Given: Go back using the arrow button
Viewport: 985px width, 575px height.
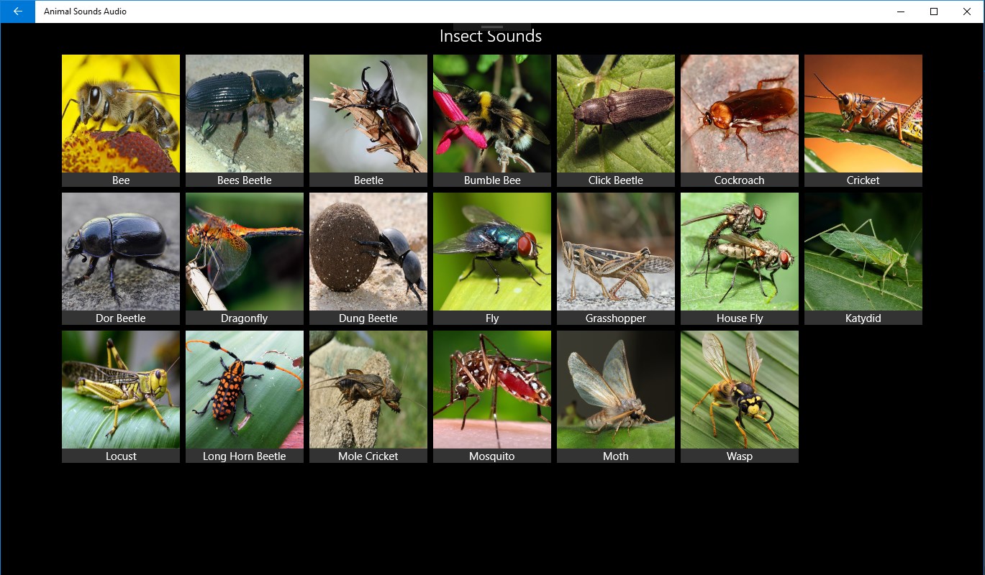Looking at the screenshot, I should pos(17,11).
